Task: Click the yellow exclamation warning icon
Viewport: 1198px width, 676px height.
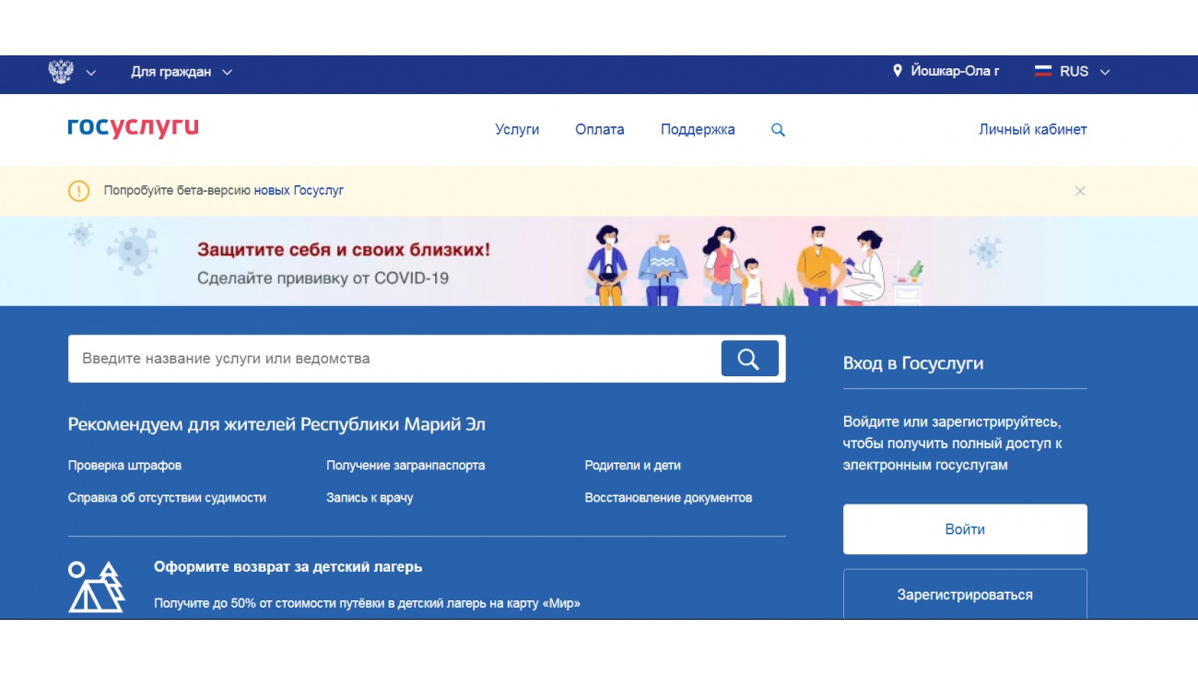Action: point(79,191)
